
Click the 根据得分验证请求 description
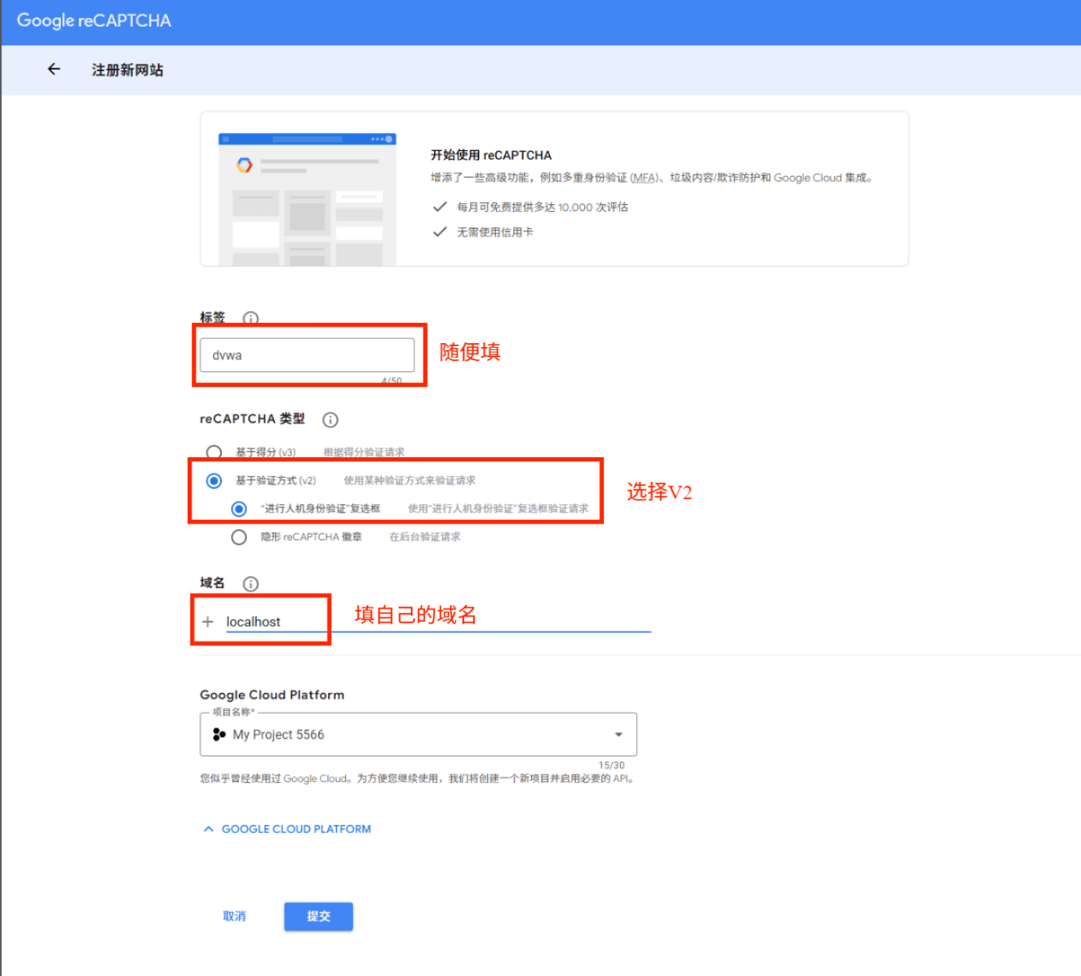tap(364, 452)
